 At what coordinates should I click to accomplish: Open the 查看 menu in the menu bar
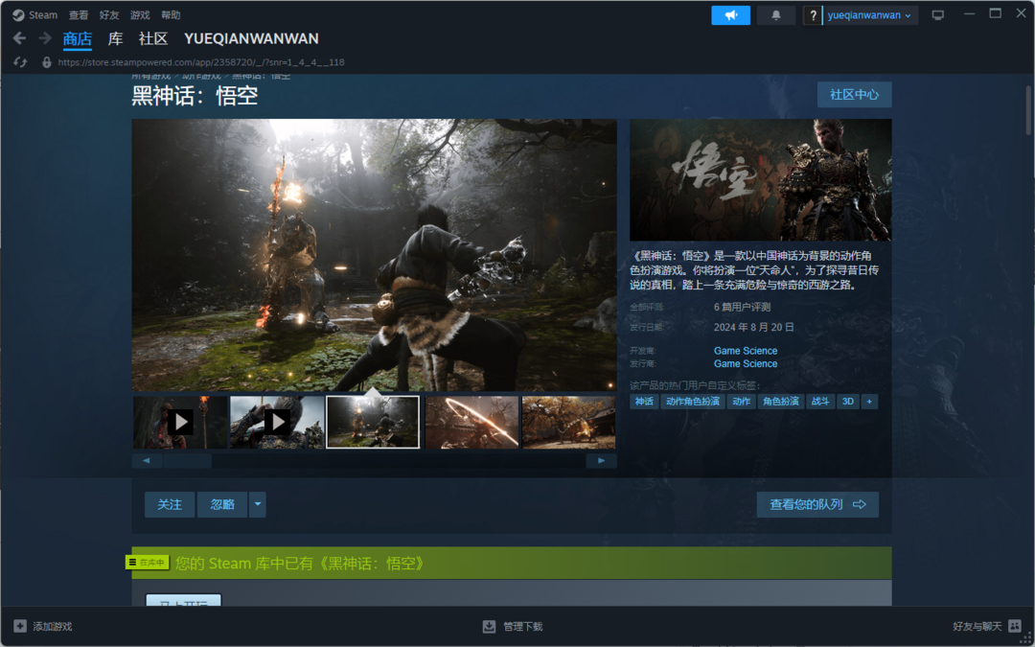click(x=79, y=15)
